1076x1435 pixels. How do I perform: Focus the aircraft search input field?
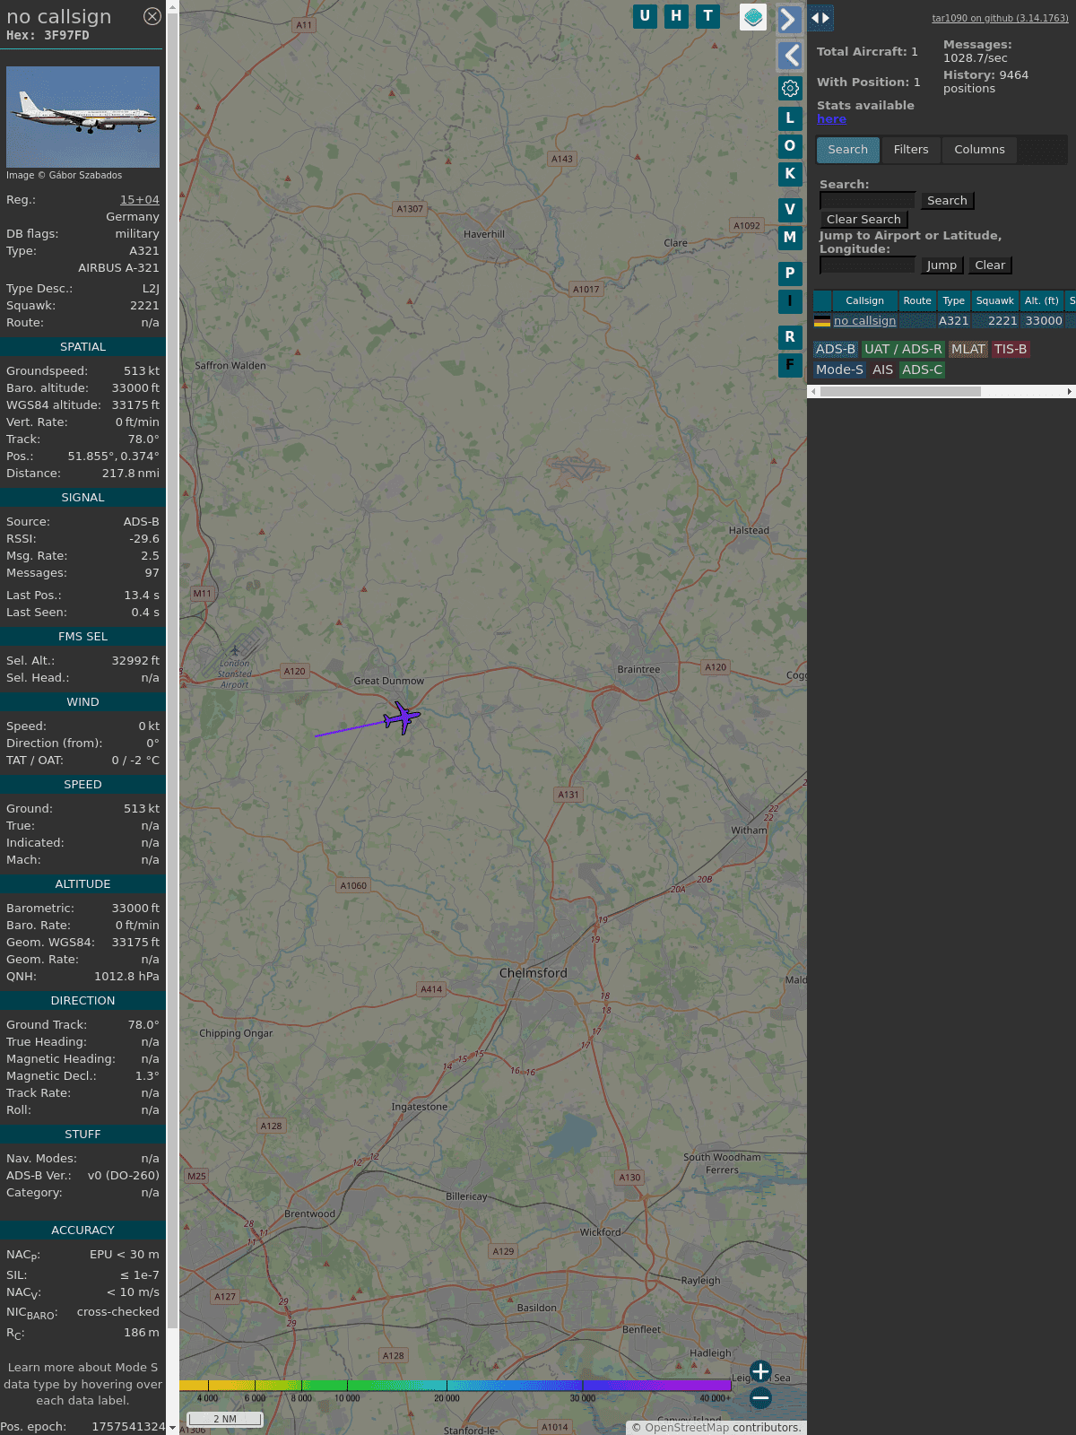click(x=867, y=201)
